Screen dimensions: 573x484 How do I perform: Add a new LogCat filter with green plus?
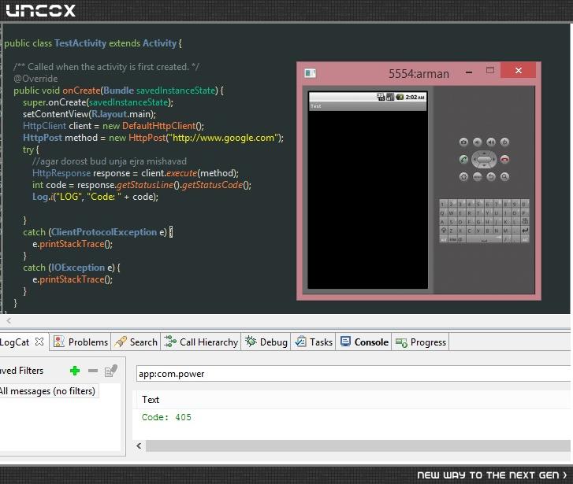pyautogui.click(x=75, y=371)
